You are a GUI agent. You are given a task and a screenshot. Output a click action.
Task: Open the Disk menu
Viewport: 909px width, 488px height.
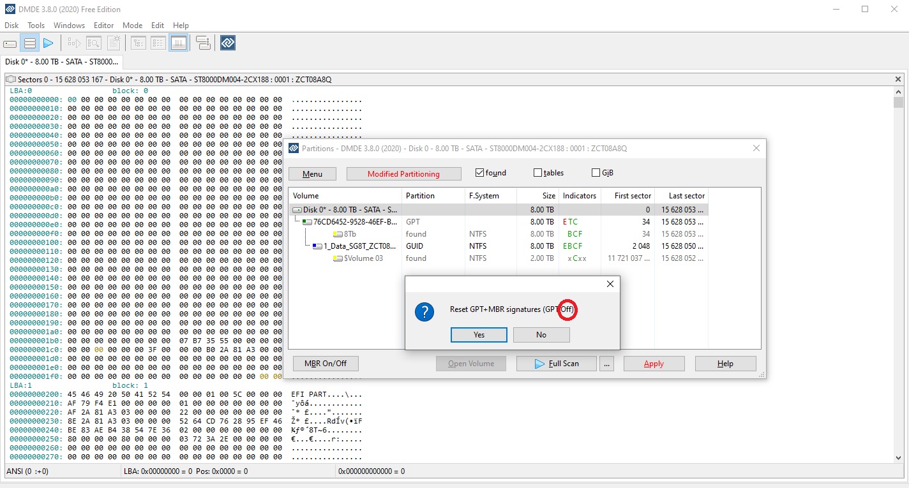[x=11, y=26]
